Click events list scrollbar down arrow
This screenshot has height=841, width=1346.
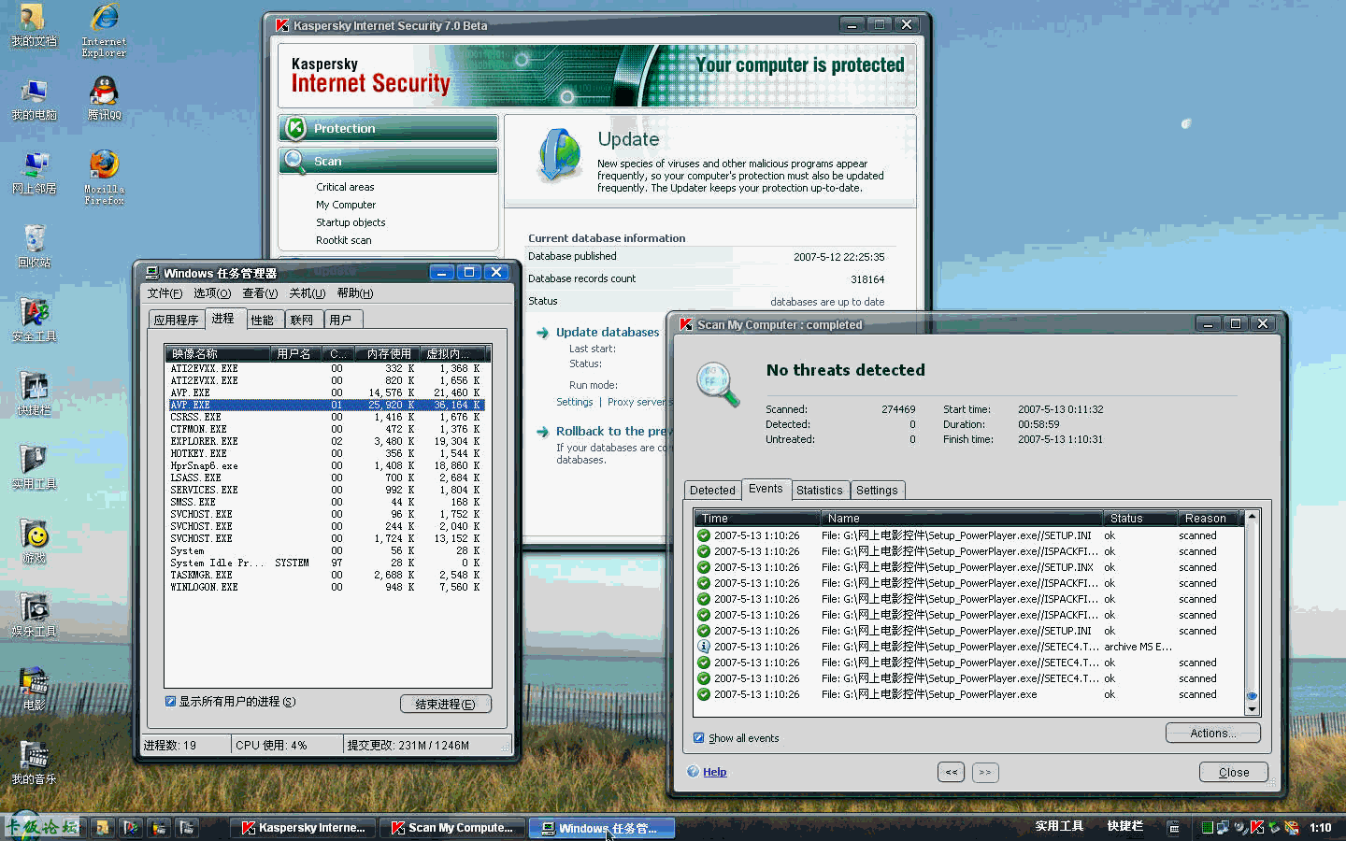click(1253, 709)
